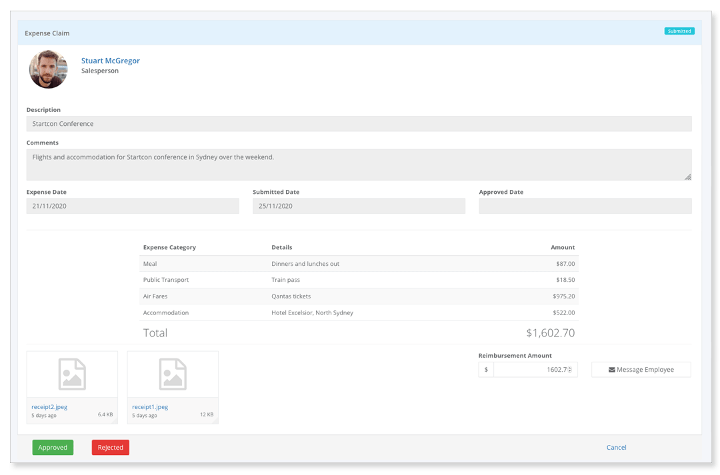
Task: Click the resize handle on the Comments box
Action: point(687,175)
